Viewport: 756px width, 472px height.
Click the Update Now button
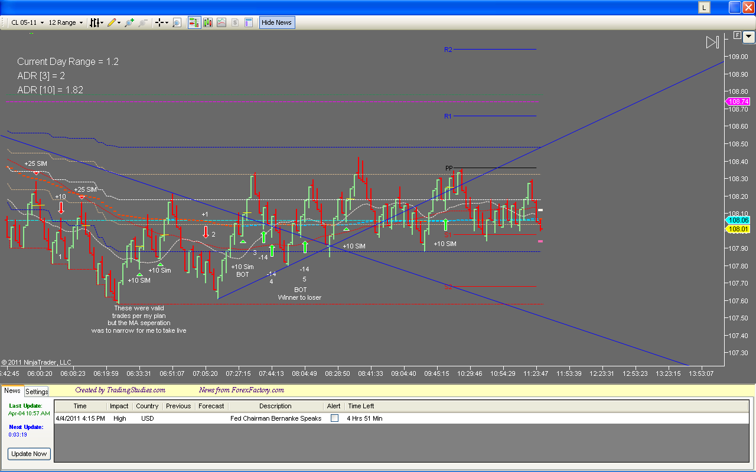(x=29, y=454)
